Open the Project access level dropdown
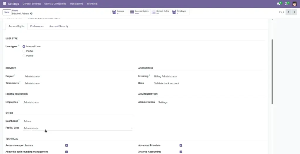The width and height of the screenshot is (300, 154). (x=78, y=76)
